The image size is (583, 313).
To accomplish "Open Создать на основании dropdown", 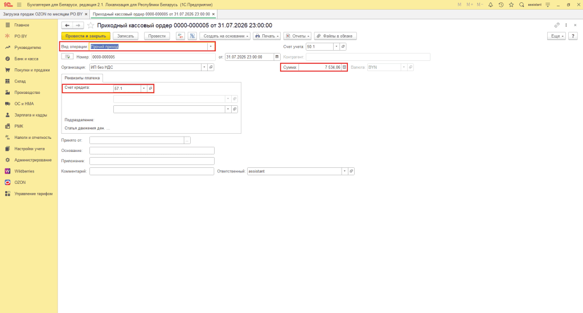I will point(225,36).
